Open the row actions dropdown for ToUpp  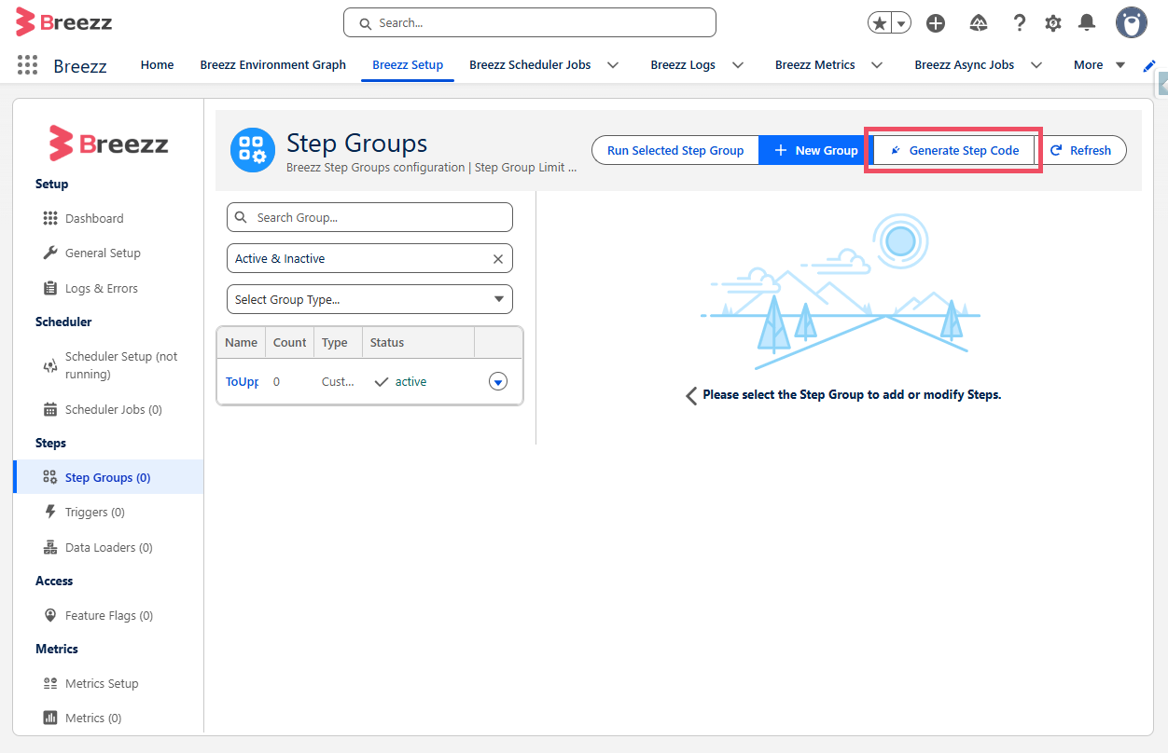click(498, 381)
